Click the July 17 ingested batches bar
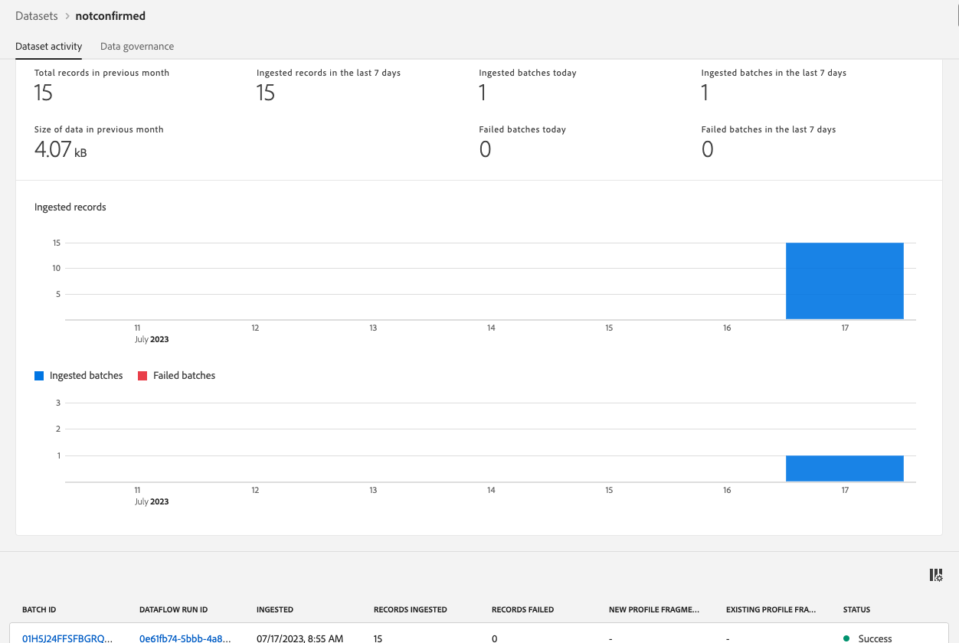This screenshot has height=643, width=959. [845, 468]
